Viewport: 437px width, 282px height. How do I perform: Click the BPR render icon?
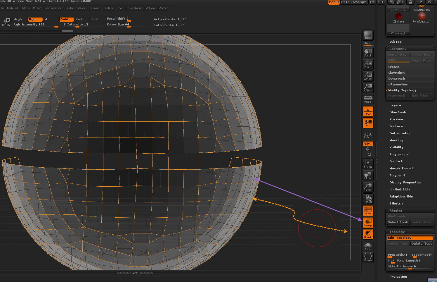point(368,35)
